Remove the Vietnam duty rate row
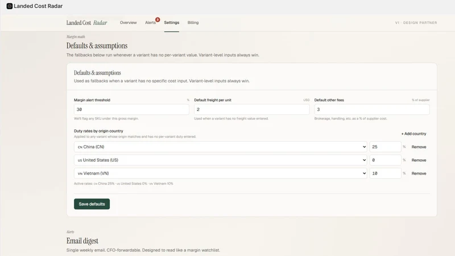 (419, 174)
